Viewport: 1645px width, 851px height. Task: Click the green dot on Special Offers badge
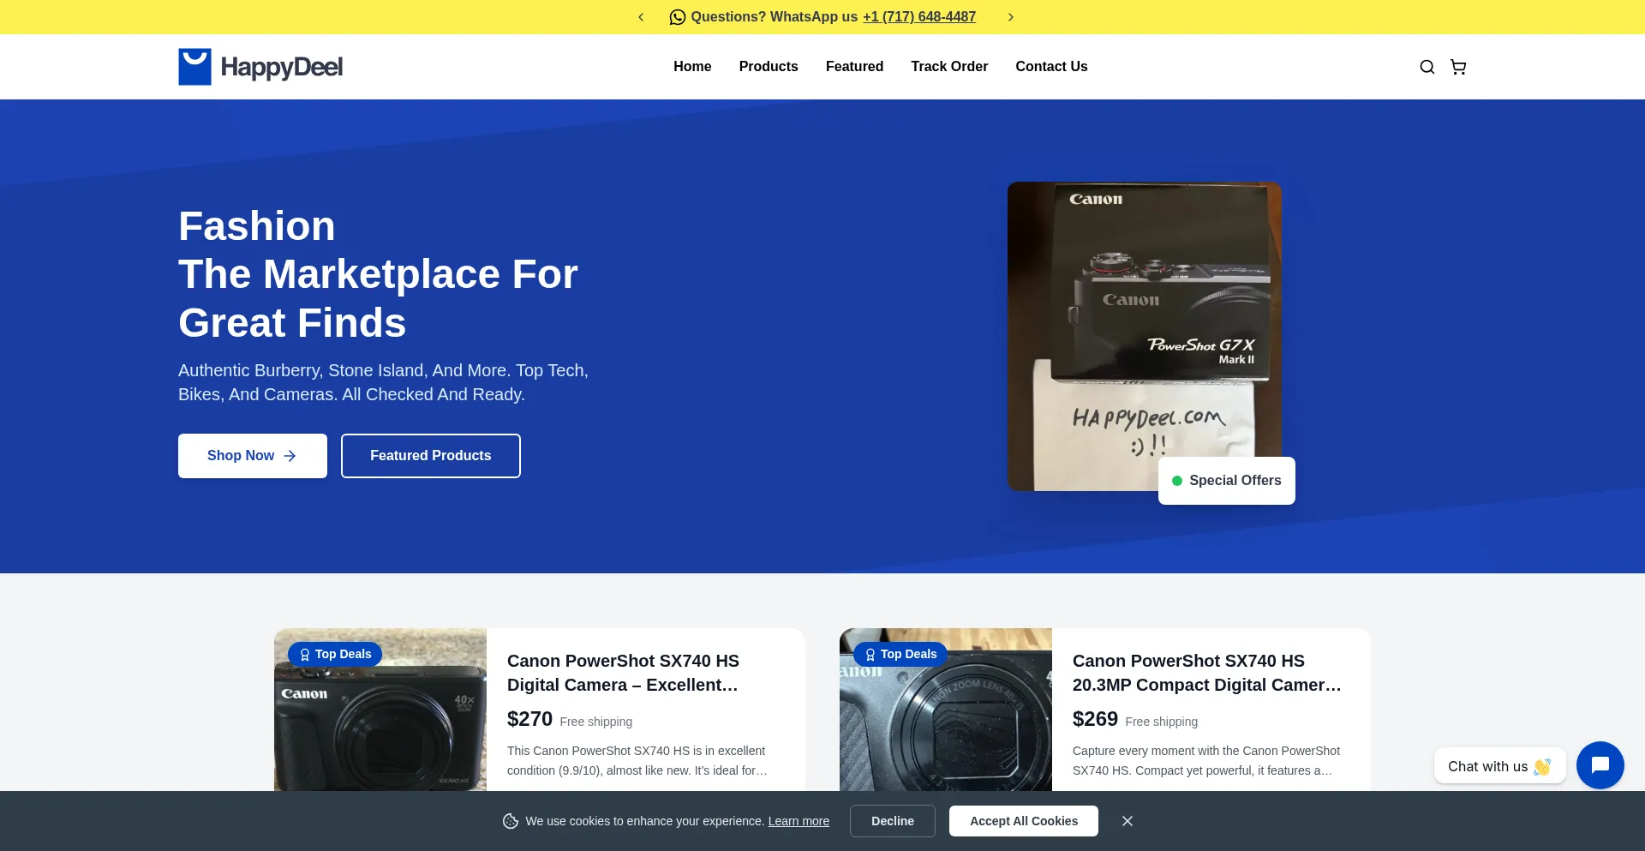(1176, 481)
